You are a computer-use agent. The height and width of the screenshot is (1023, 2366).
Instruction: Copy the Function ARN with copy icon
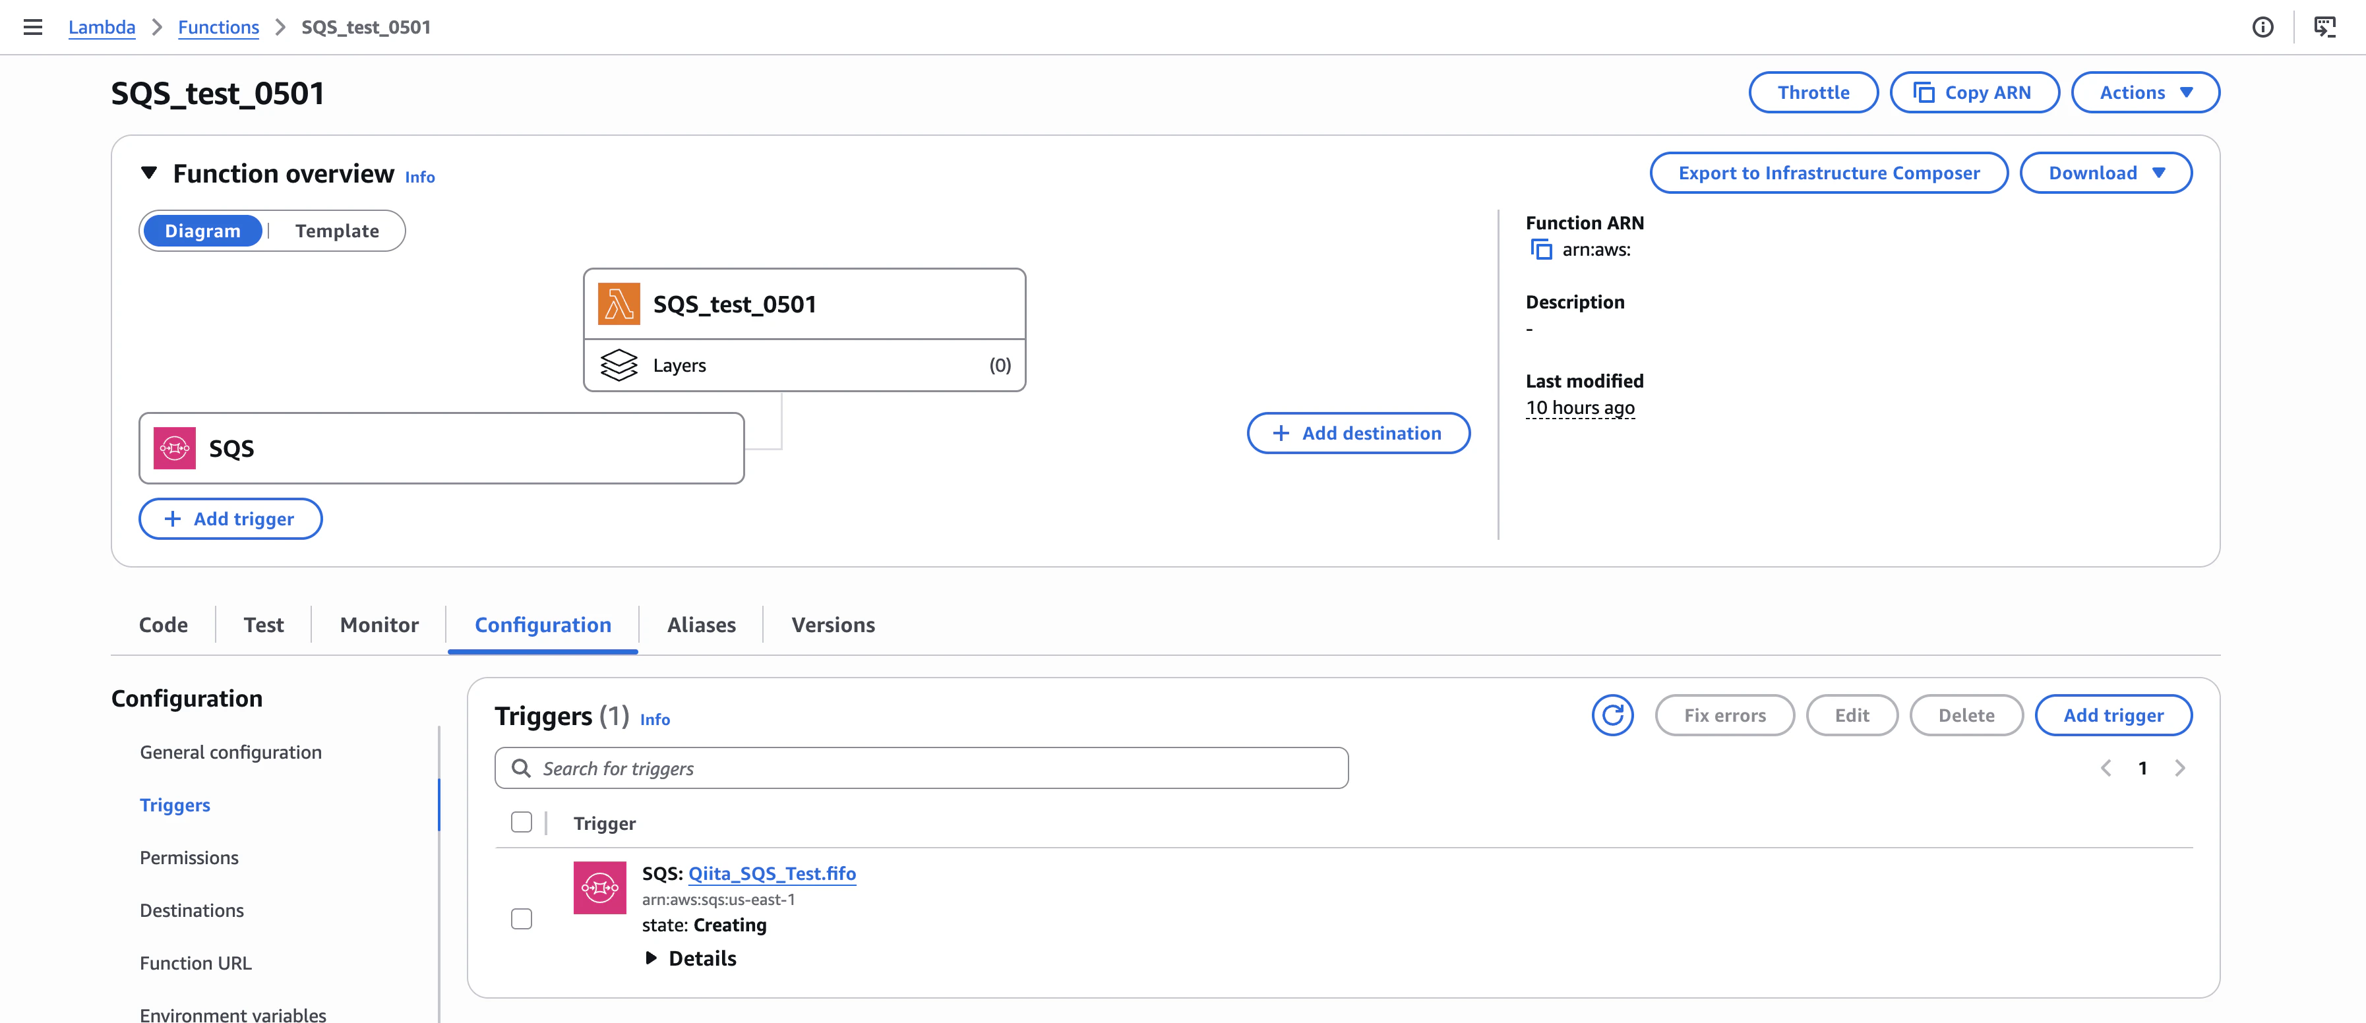pyautogui.click(x=1541, y=250)
